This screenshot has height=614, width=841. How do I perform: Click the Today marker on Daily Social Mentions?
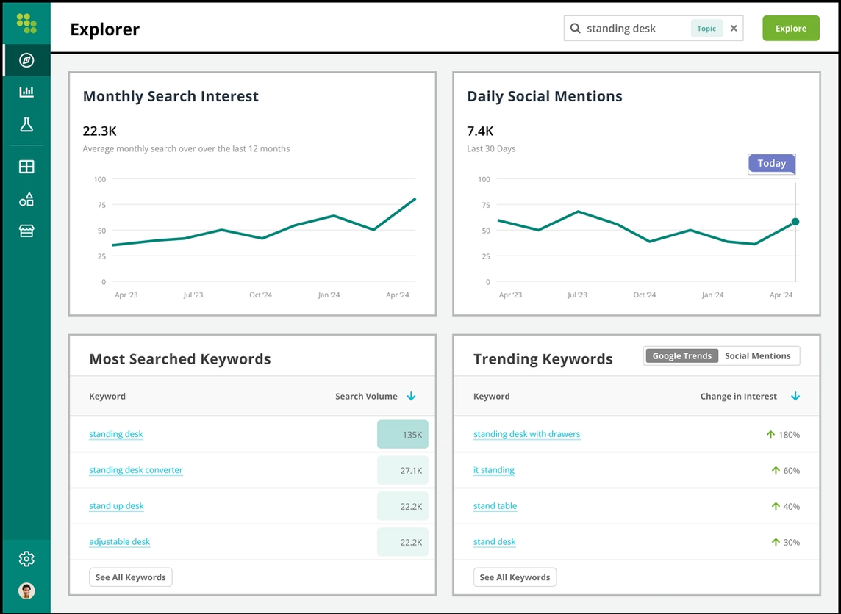771,163
